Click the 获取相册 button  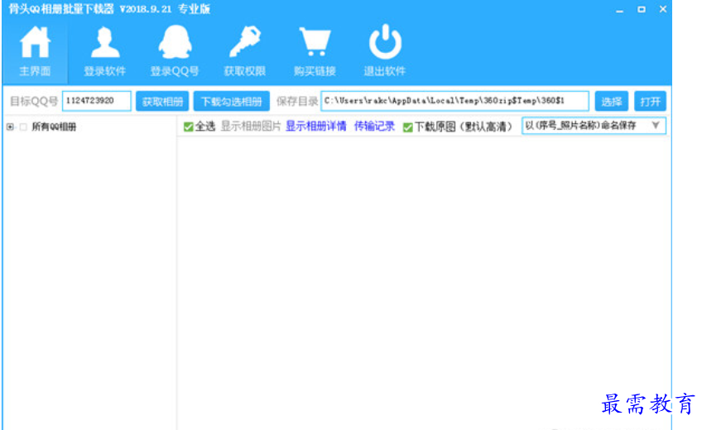pyautogui.click(x=162, y=102)
